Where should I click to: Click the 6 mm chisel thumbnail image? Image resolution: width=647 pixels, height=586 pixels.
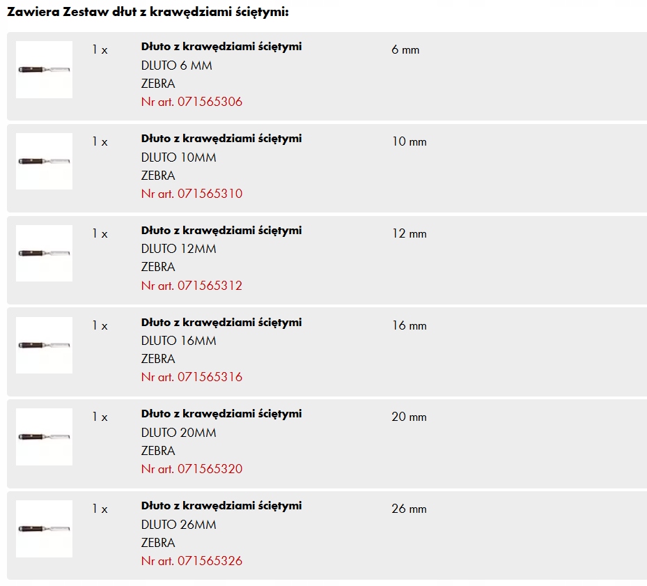44,70
